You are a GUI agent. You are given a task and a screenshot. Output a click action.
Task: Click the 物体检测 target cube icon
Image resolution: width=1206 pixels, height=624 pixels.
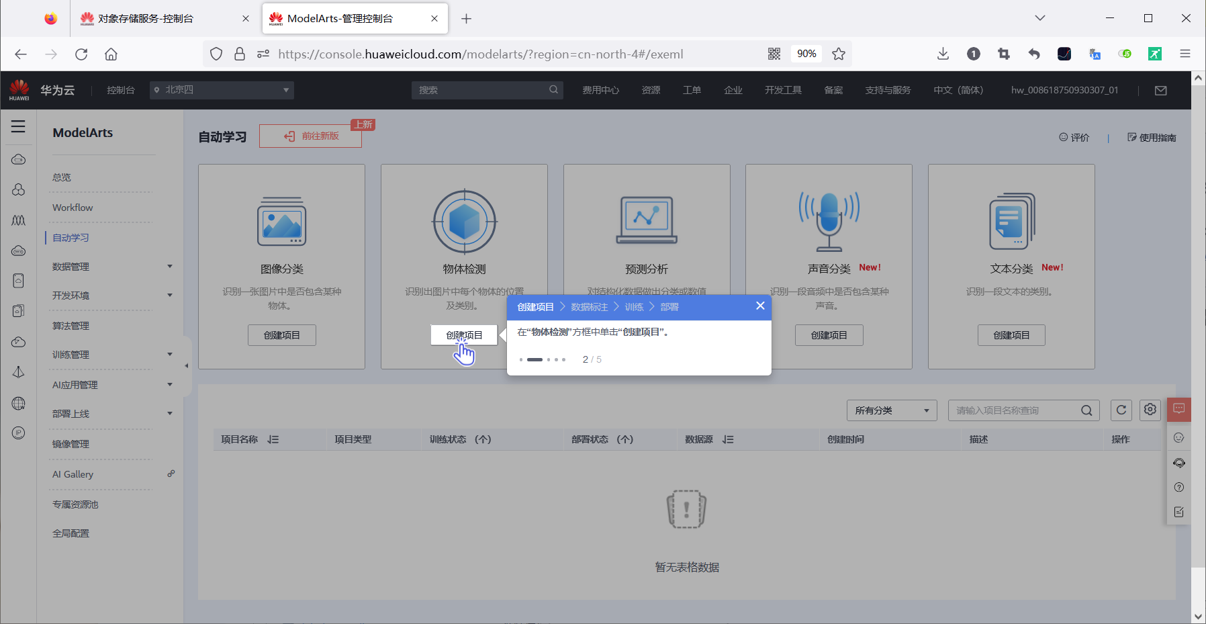[465, 222]
